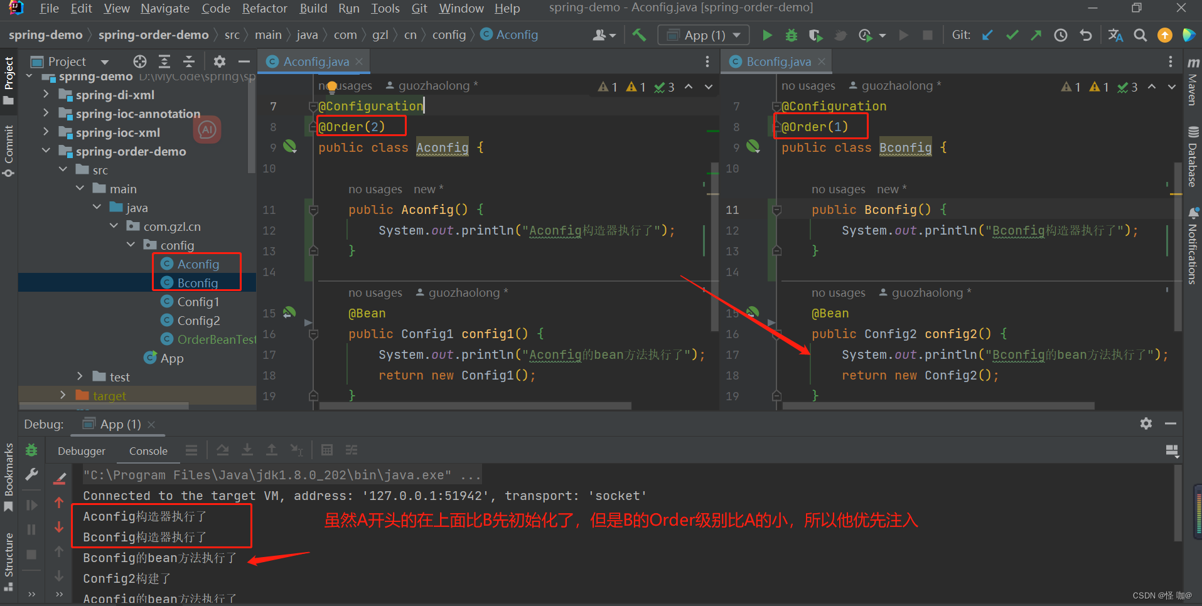Click the Build project hammer icon
The height and width of the screenshot is (606, 1202).
click(639, 35)
